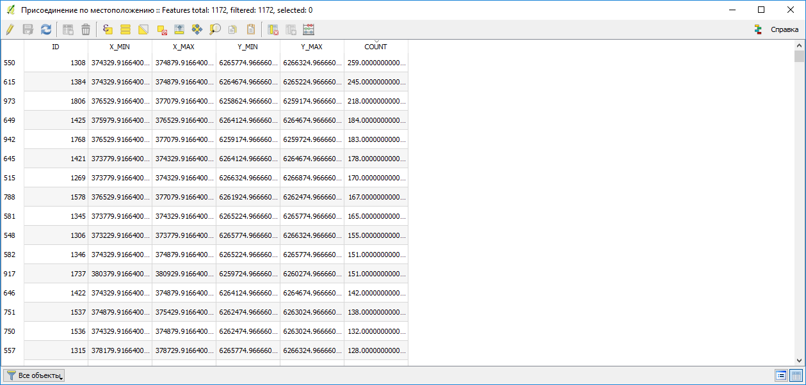
Task: Click the vertical scrollbar down arrow
Action: tap(799, 361)
